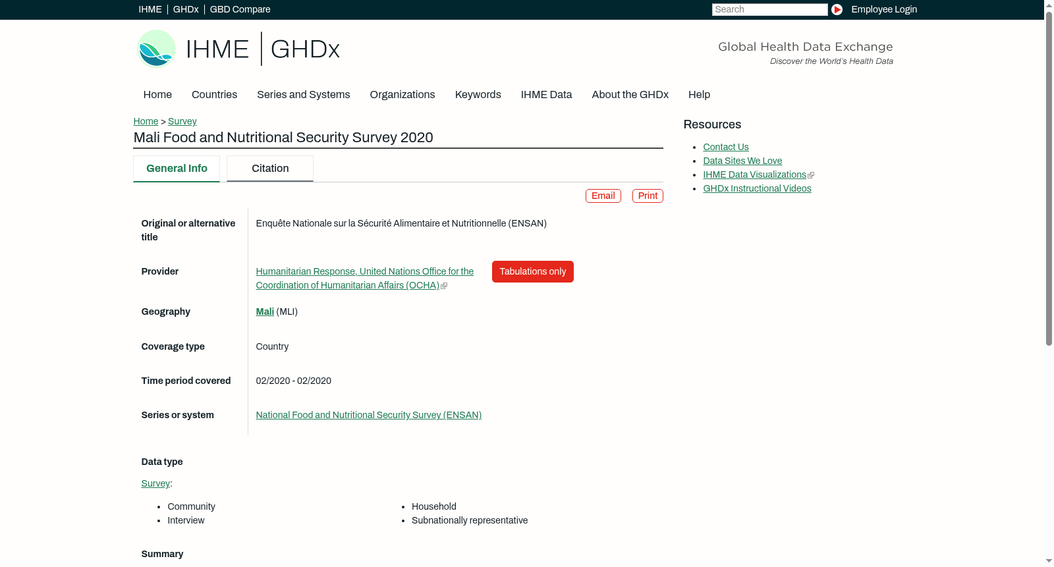Open the Contact Us resource link
This screenshot has width=1054, height=567.
point(726,148)
